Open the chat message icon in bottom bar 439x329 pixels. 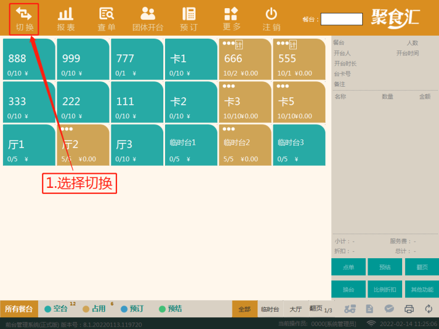coord(389,309)
